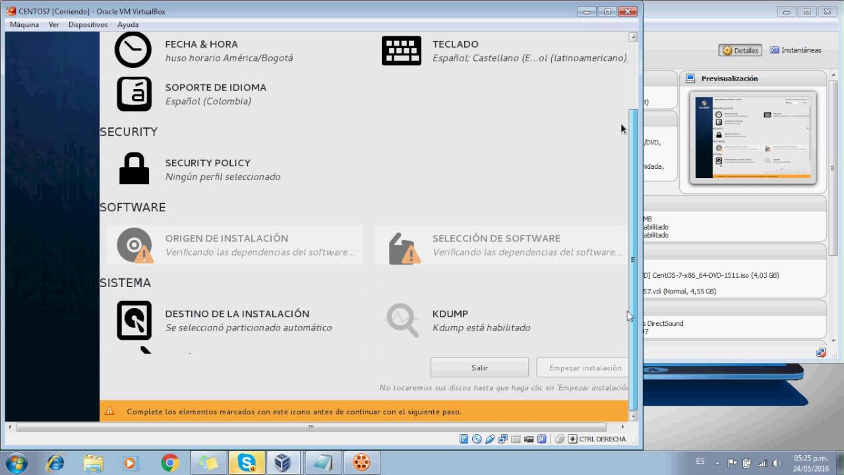Click the clipboard tray icon

pos(747,463)
